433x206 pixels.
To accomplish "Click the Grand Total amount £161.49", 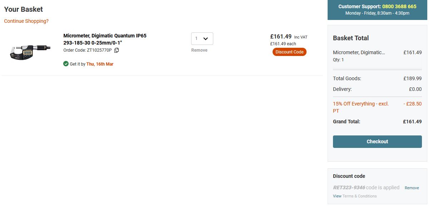I will [412, 122].
